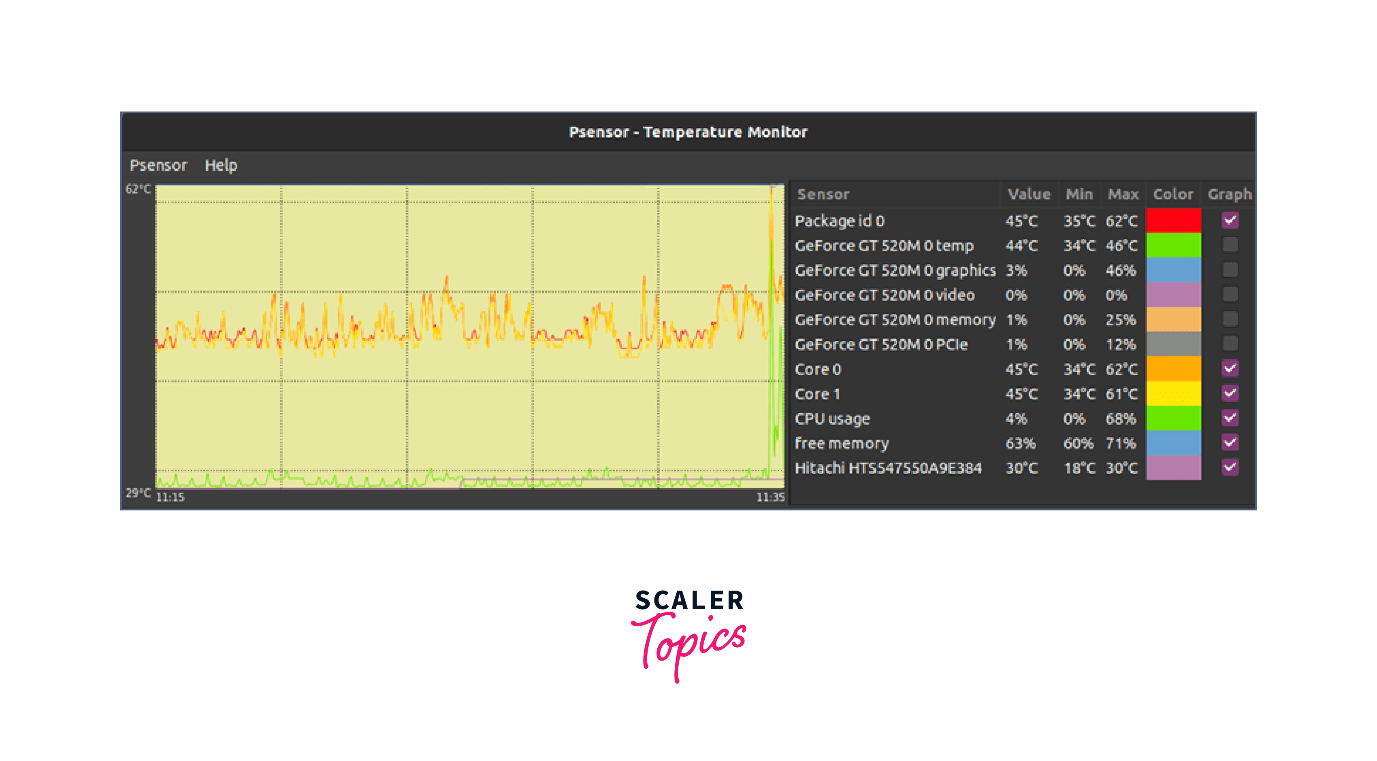Click the Sensor column header

coord(823,195)
